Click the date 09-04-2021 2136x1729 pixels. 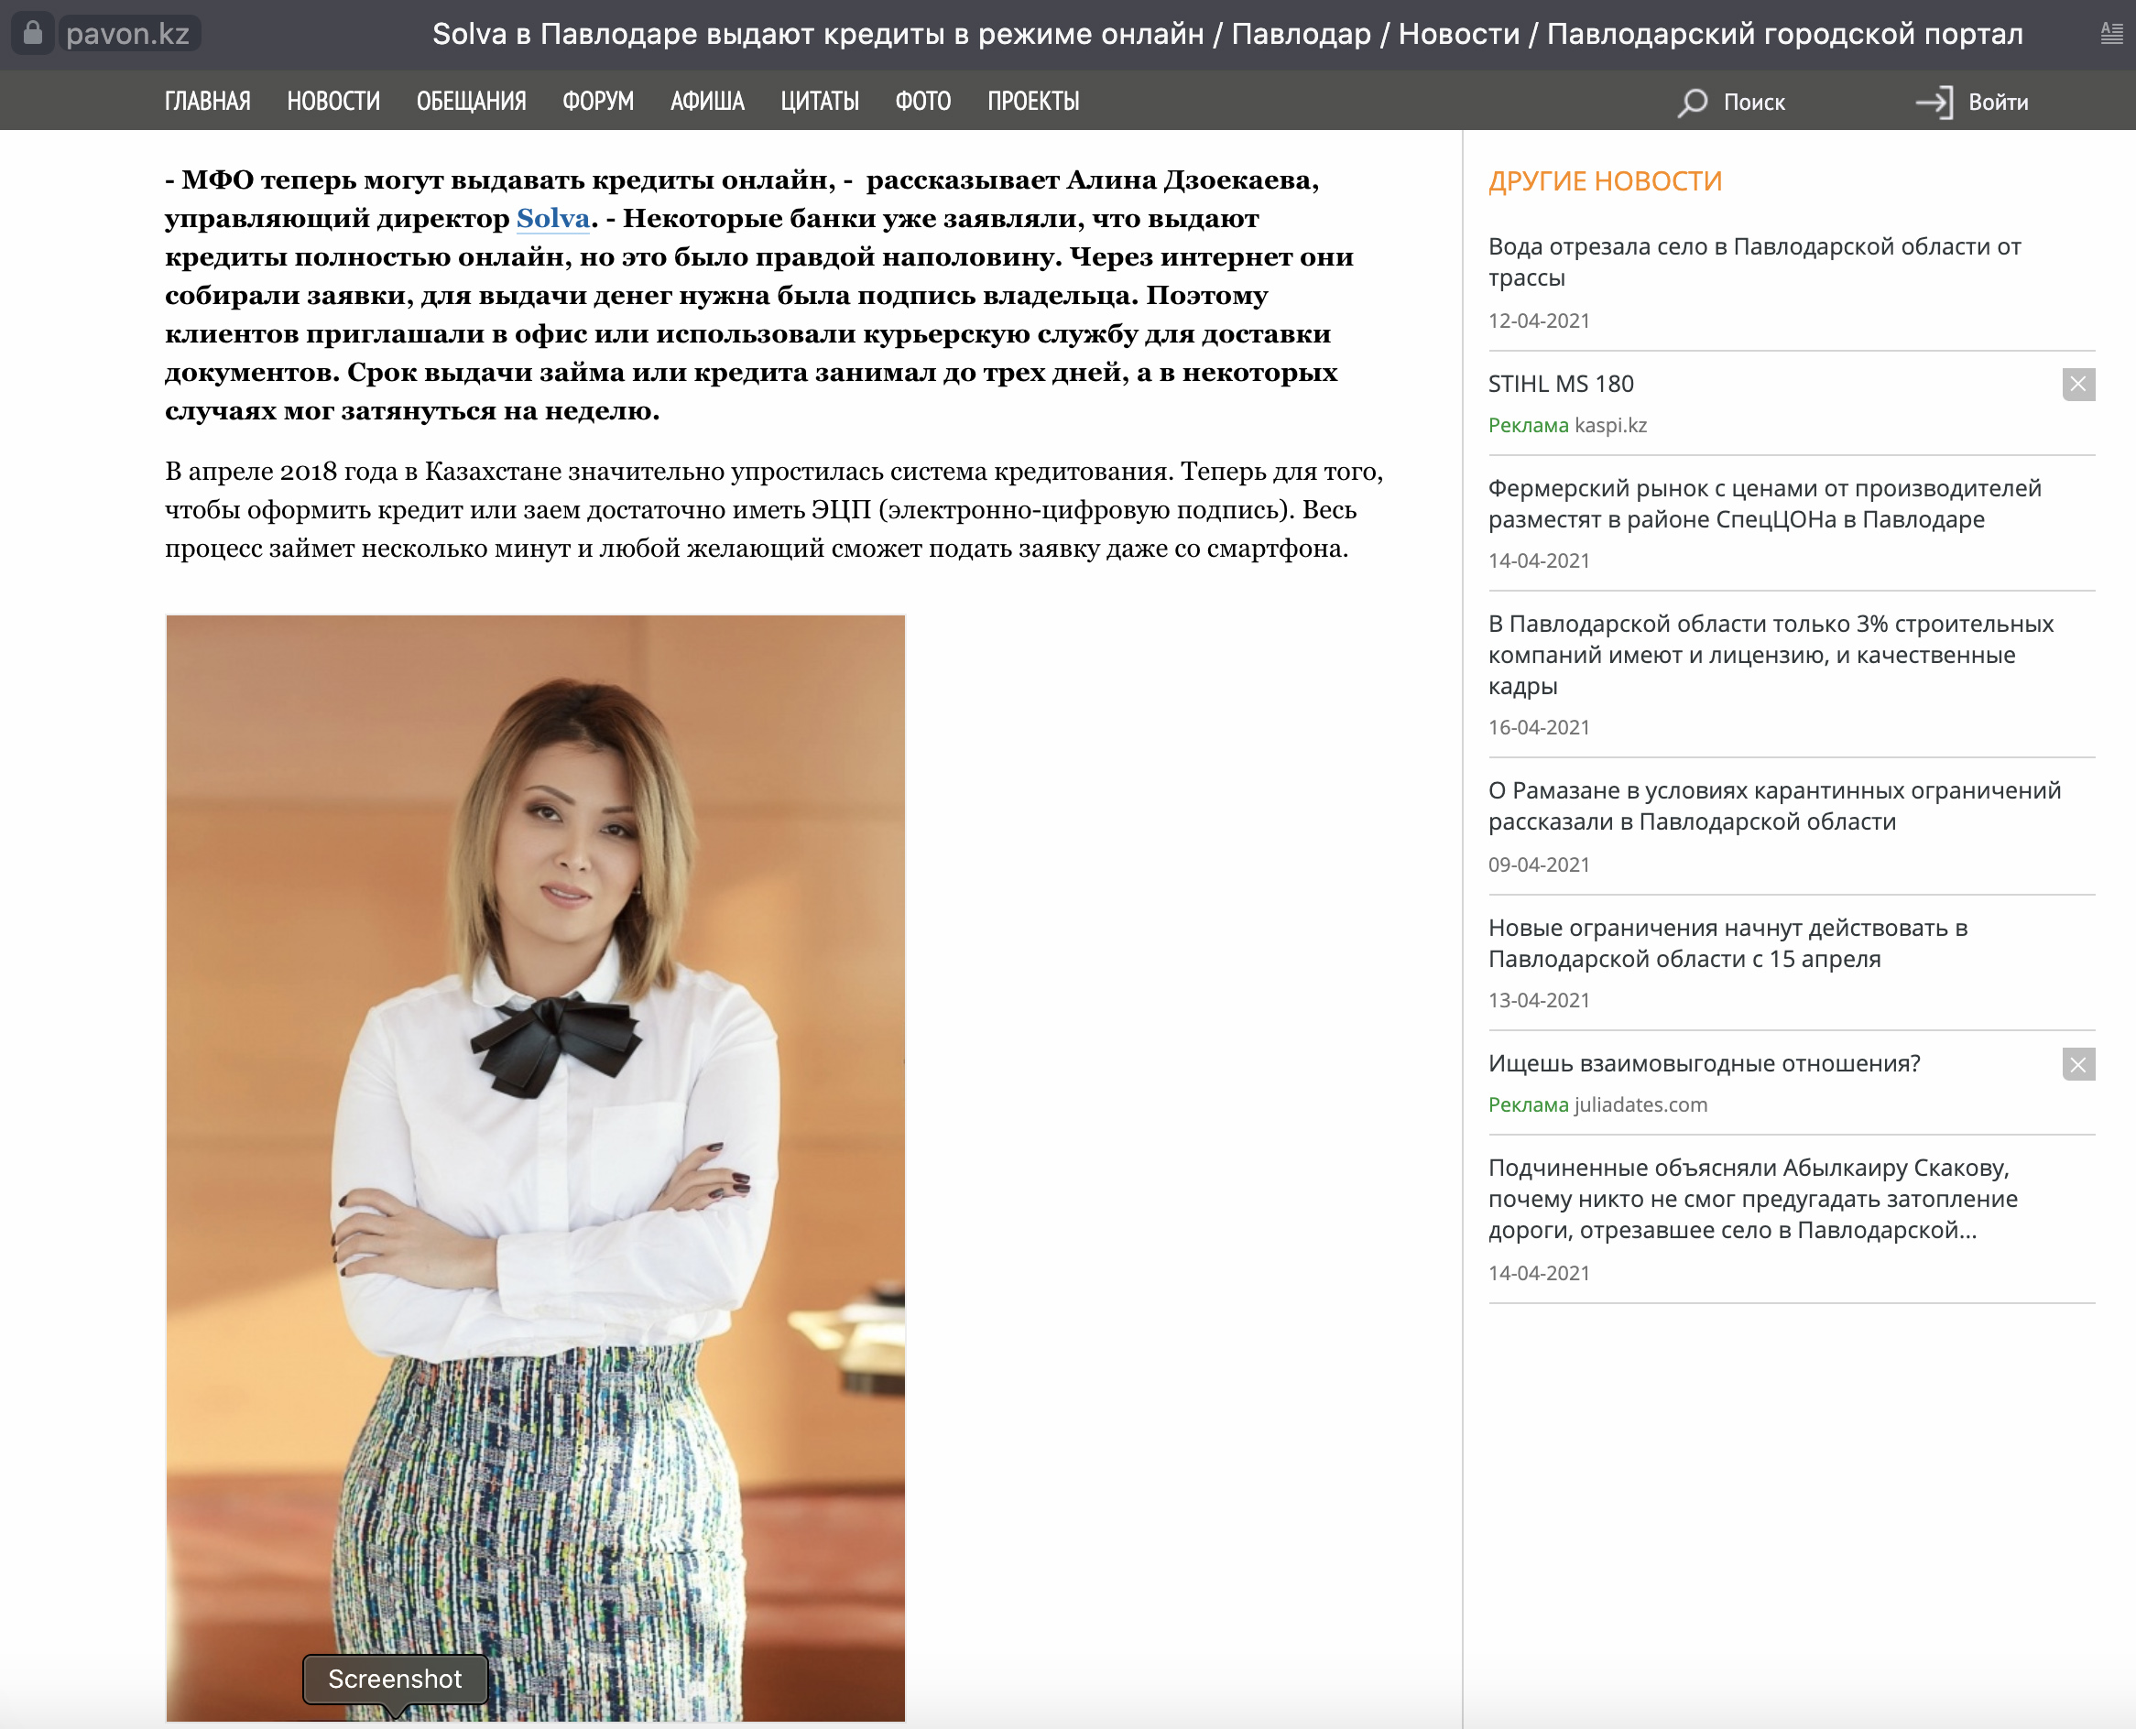click(x=1538, y=865)
